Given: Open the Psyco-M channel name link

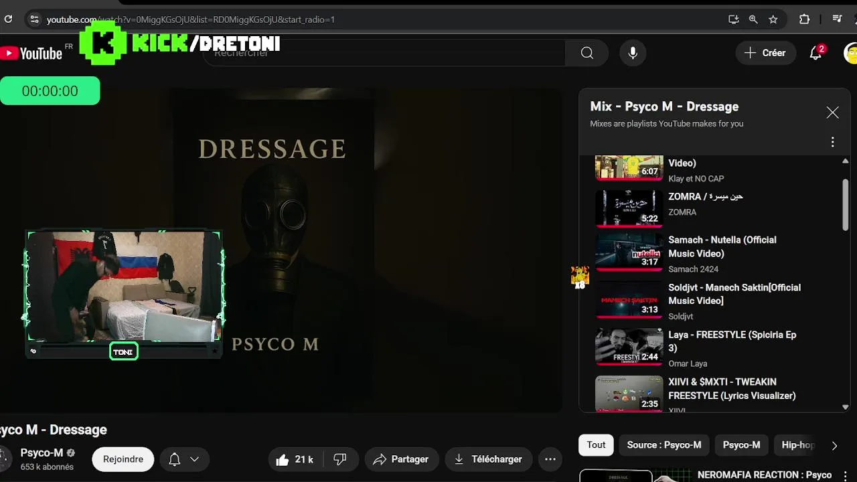Looking at the screenshot, I should 42,453.
